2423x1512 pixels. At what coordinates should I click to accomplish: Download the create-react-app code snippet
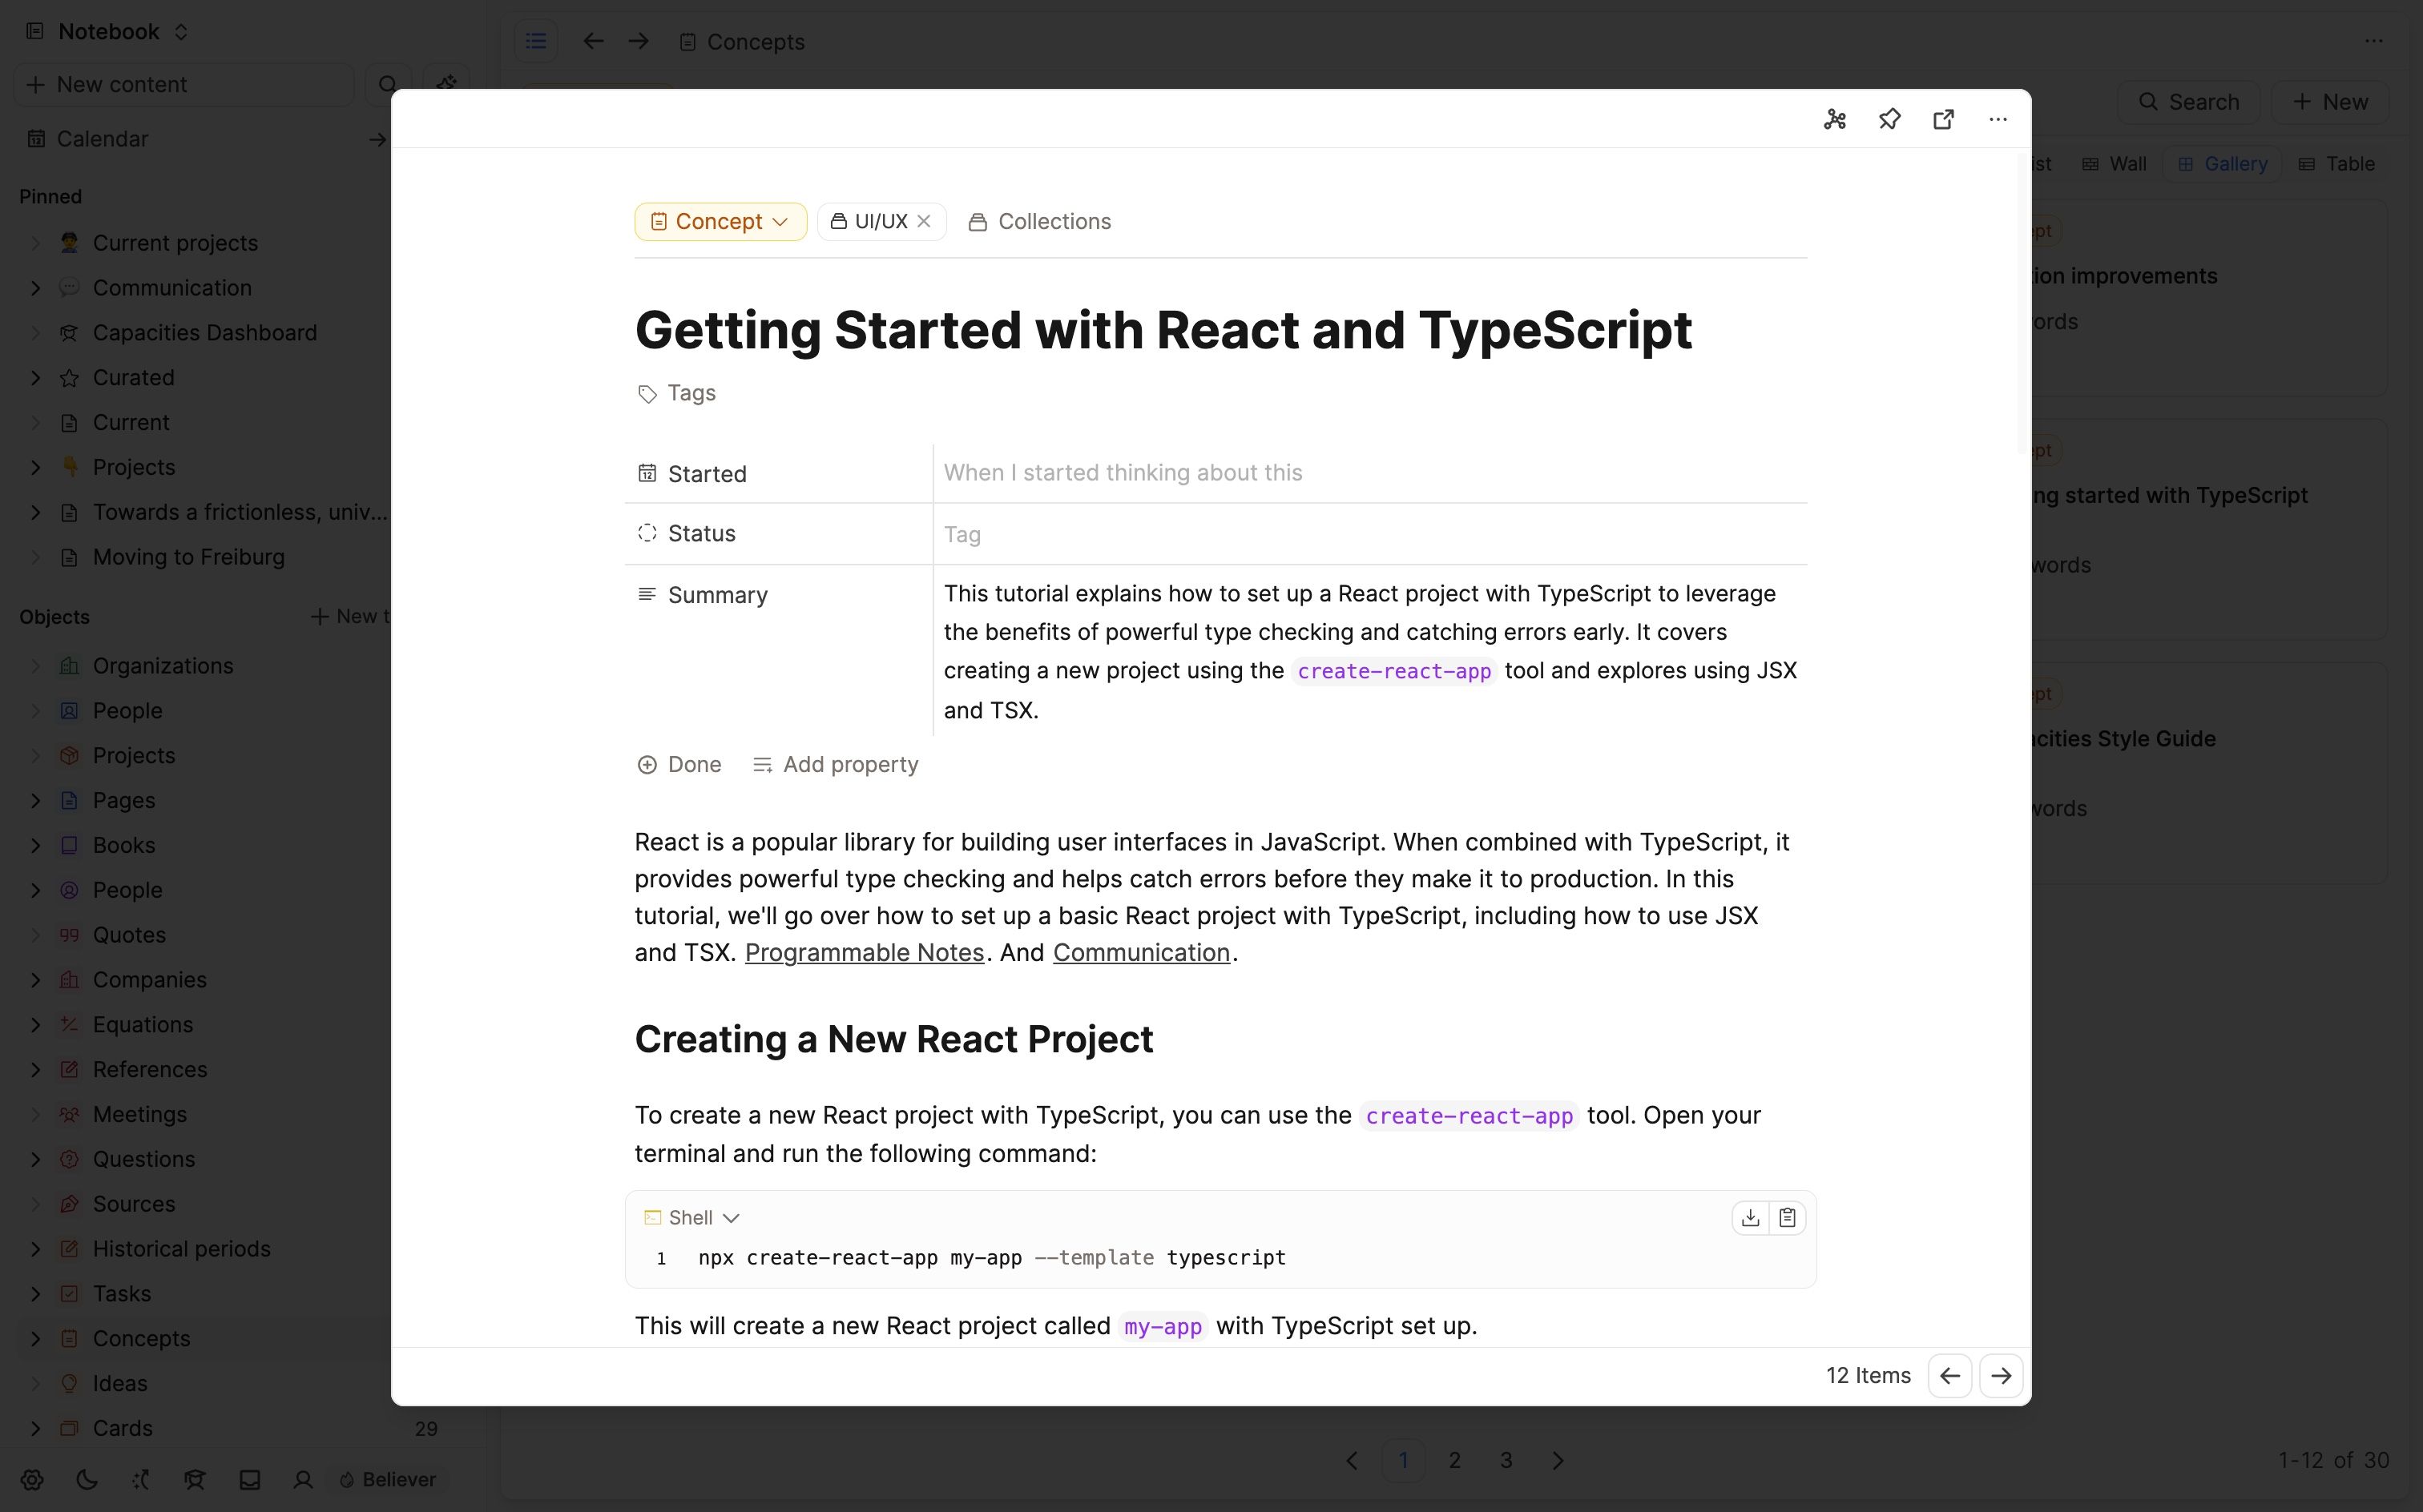click(x=1750, y=1217)
